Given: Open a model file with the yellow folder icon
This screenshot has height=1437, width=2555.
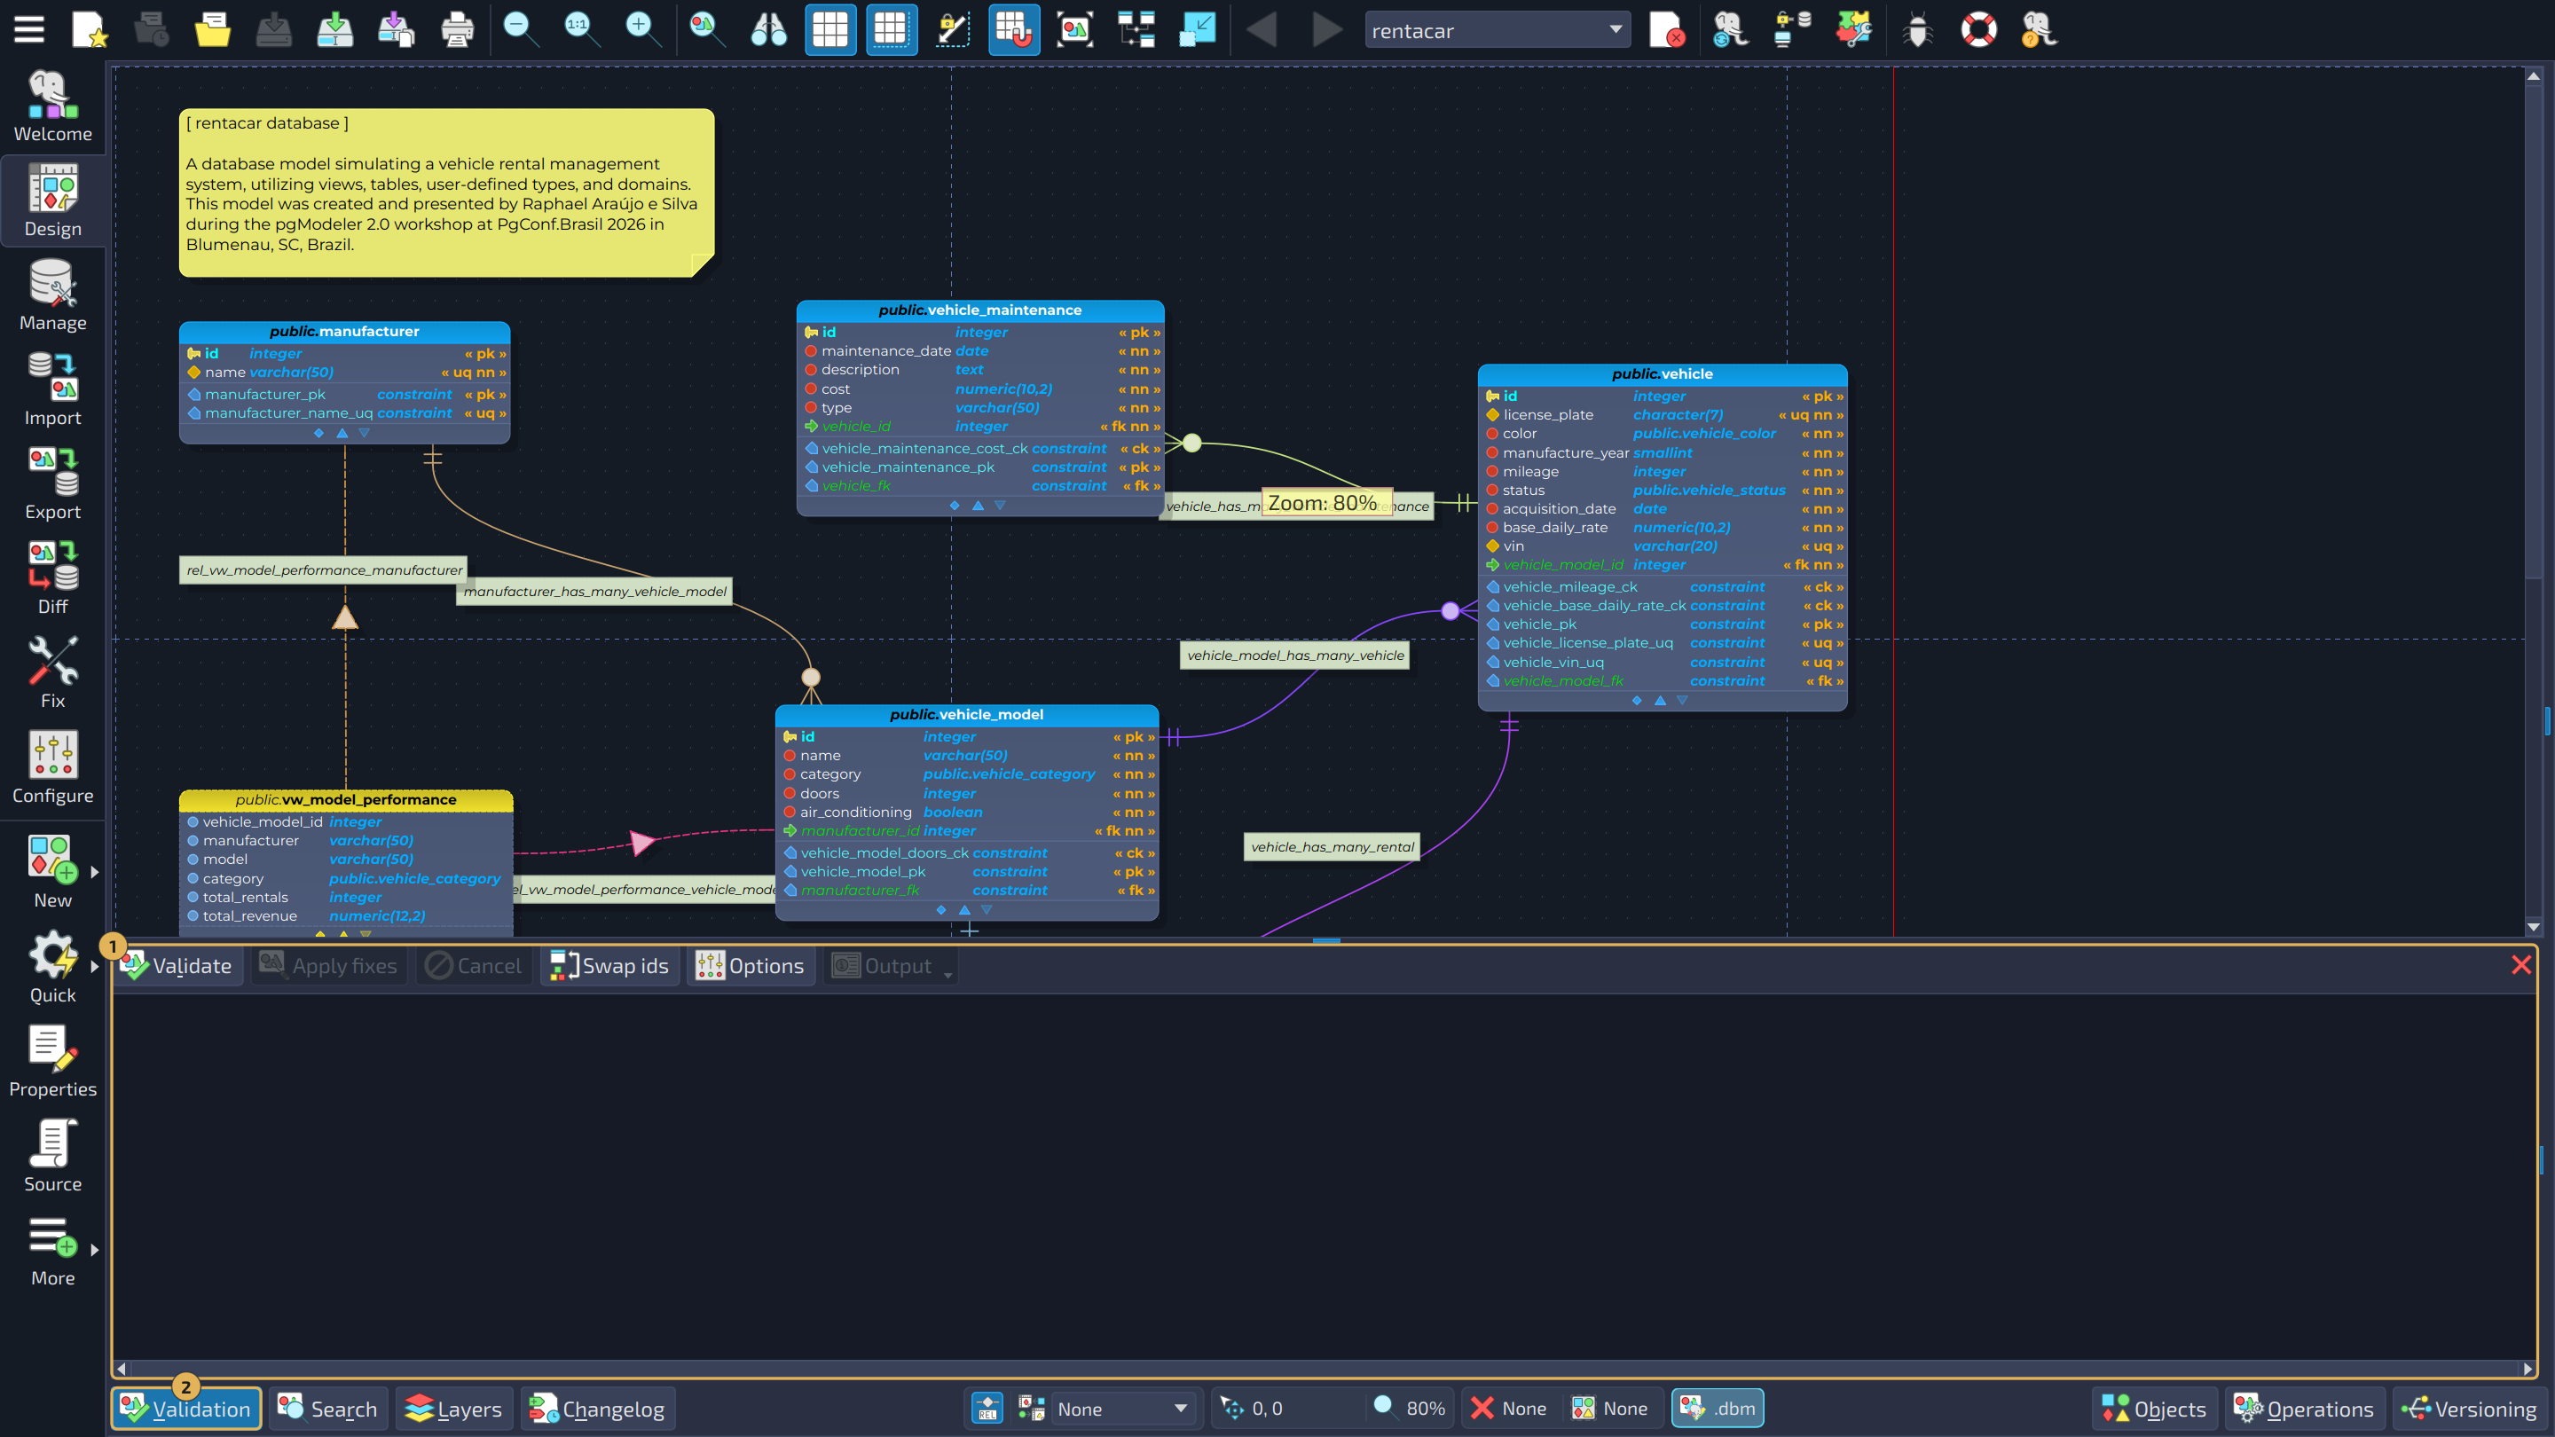Looking at the screenshot, I should tap(212, 30).
